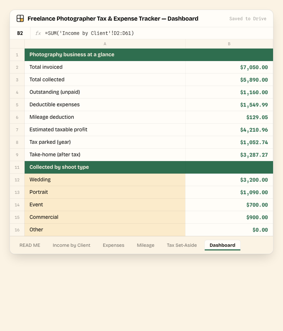
Task: Open the READ ME sheet tab
Action: tap(30, 245)
